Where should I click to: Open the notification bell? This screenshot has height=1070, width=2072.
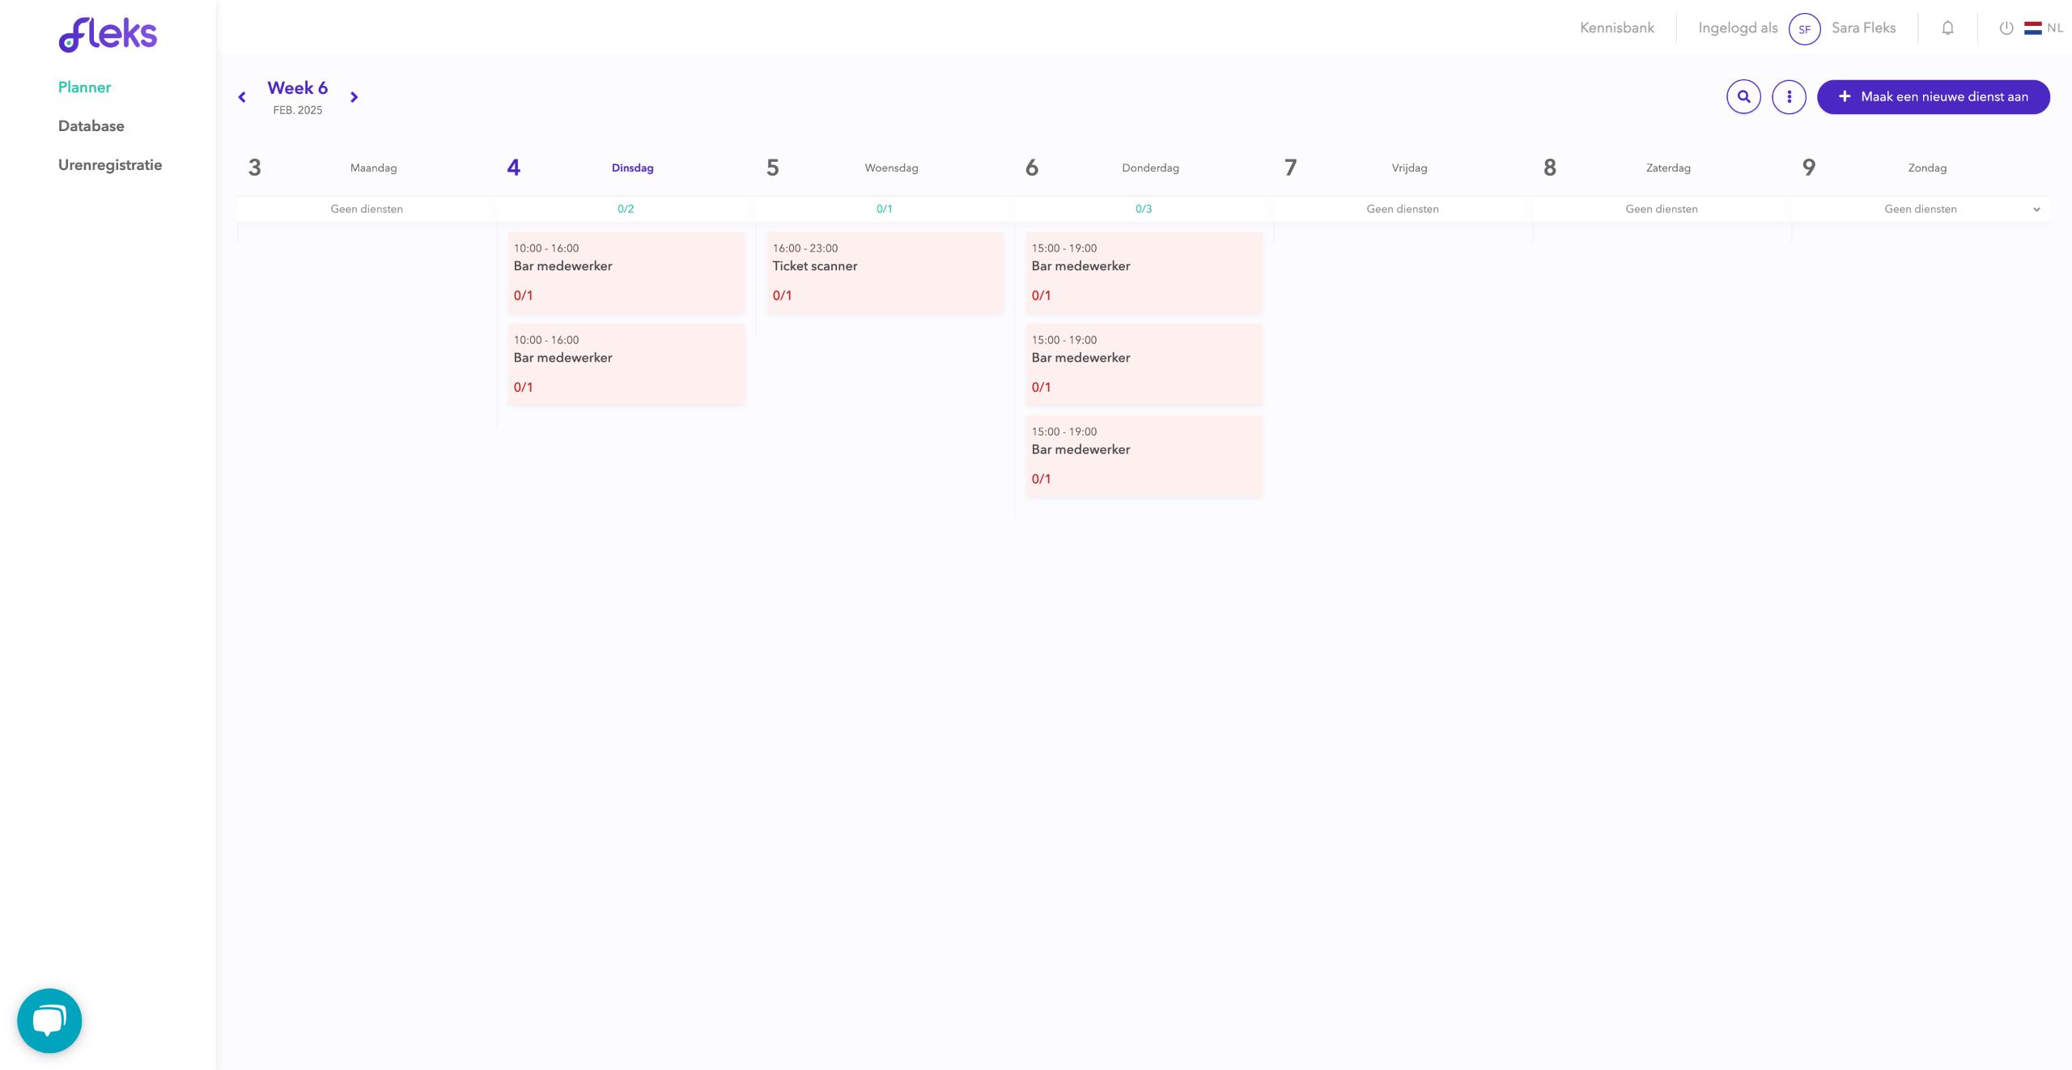[1947, 28]
